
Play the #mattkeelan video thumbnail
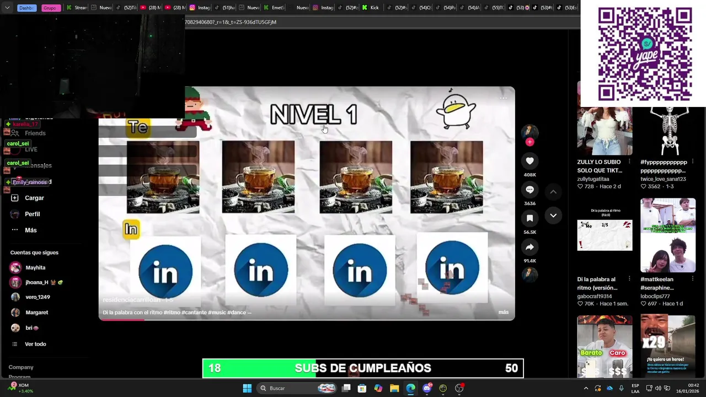[668, 235]
